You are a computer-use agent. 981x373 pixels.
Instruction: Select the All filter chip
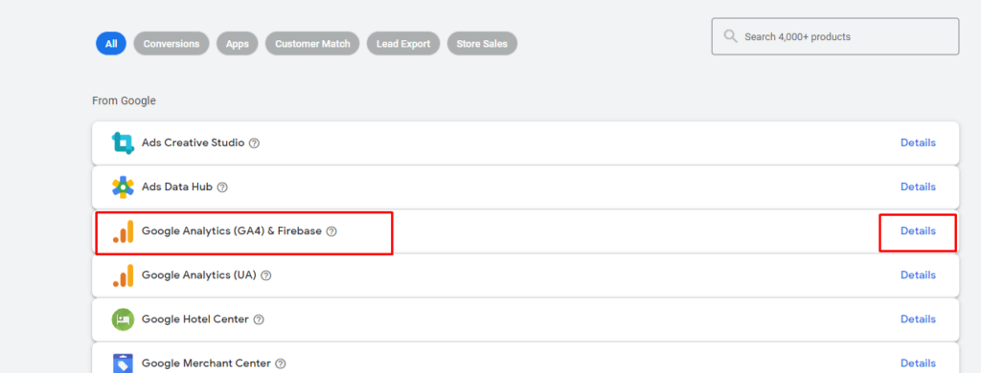pos(111,44)
